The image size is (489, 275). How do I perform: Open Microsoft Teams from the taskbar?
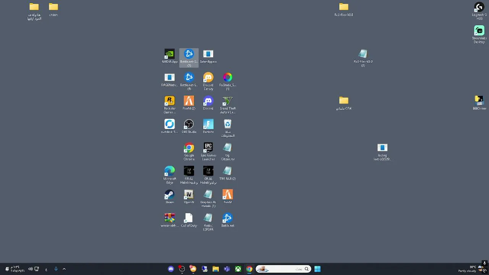coord(227,269)
